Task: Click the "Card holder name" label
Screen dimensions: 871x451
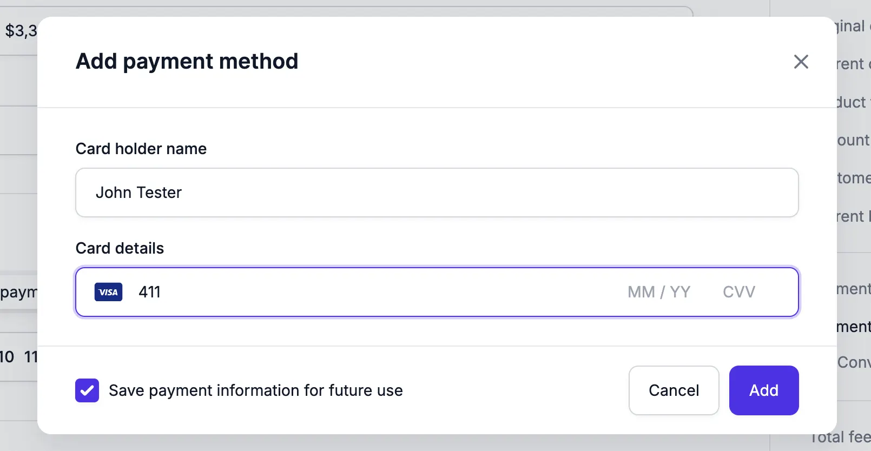Action: pos(141,149)
